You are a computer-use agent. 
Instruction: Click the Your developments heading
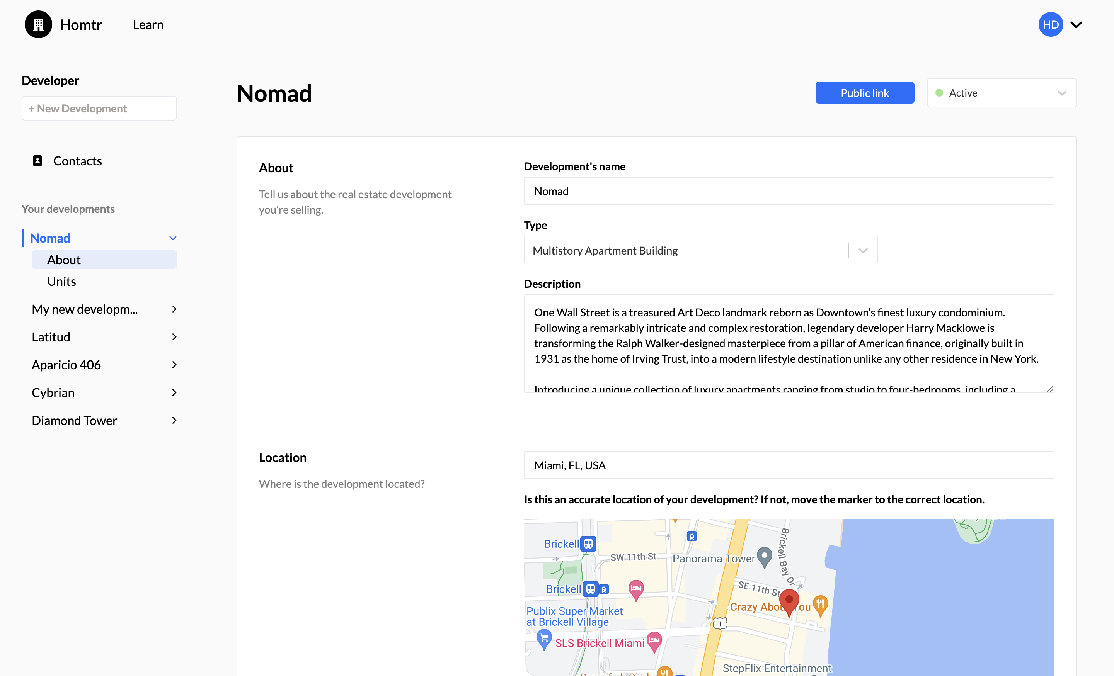pos(68,209)
